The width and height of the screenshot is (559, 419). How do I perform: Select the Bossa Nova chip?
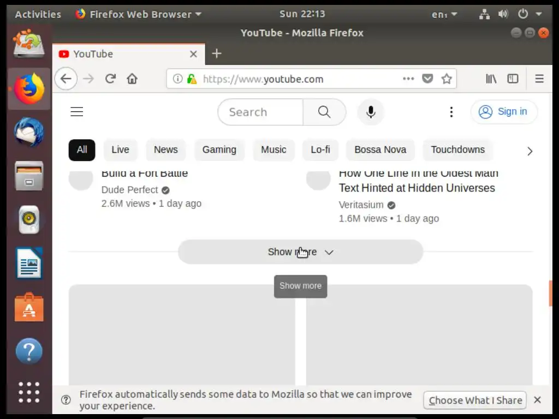[x=380, y=150]
